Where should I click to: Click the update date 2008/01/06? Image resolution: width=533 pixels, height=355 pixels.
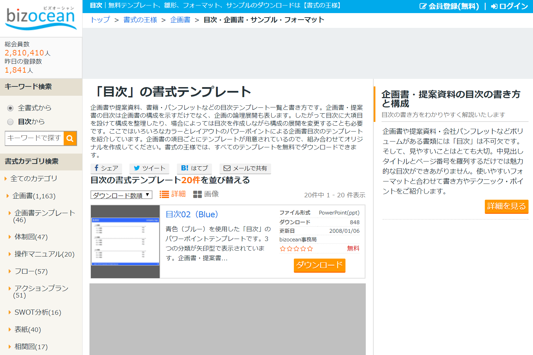click(x=344, y=231)
